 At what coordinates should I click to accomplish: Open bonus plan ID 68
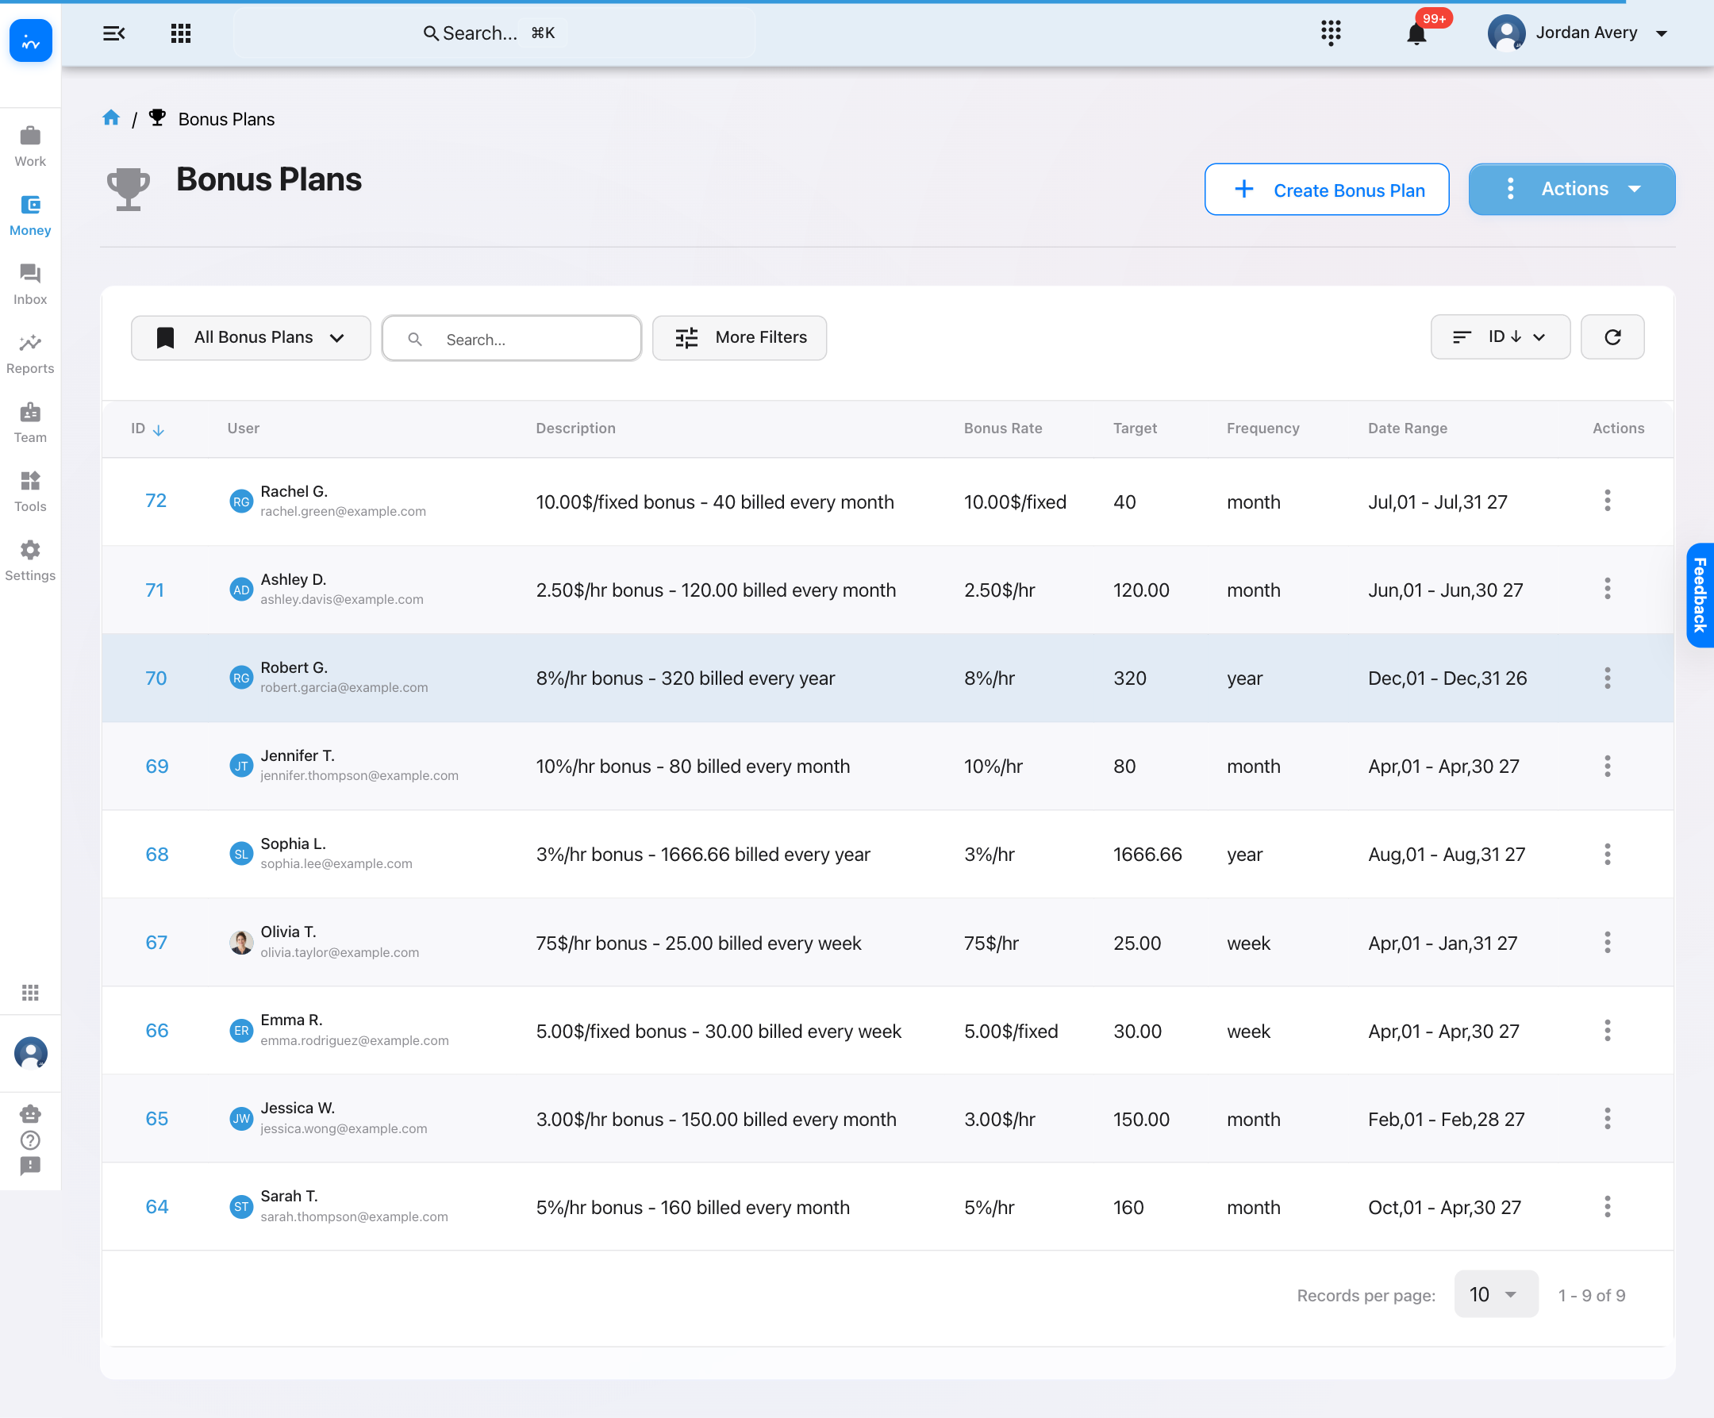pyautogui.click(x=156, y=854)
